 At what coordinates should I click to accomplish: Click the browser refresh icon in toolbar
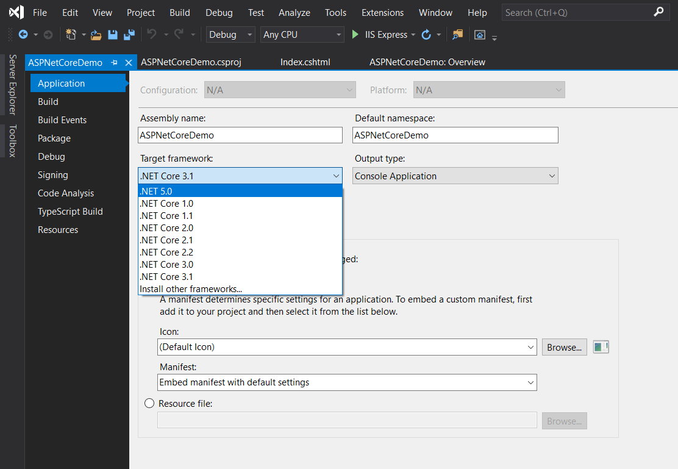427,35
